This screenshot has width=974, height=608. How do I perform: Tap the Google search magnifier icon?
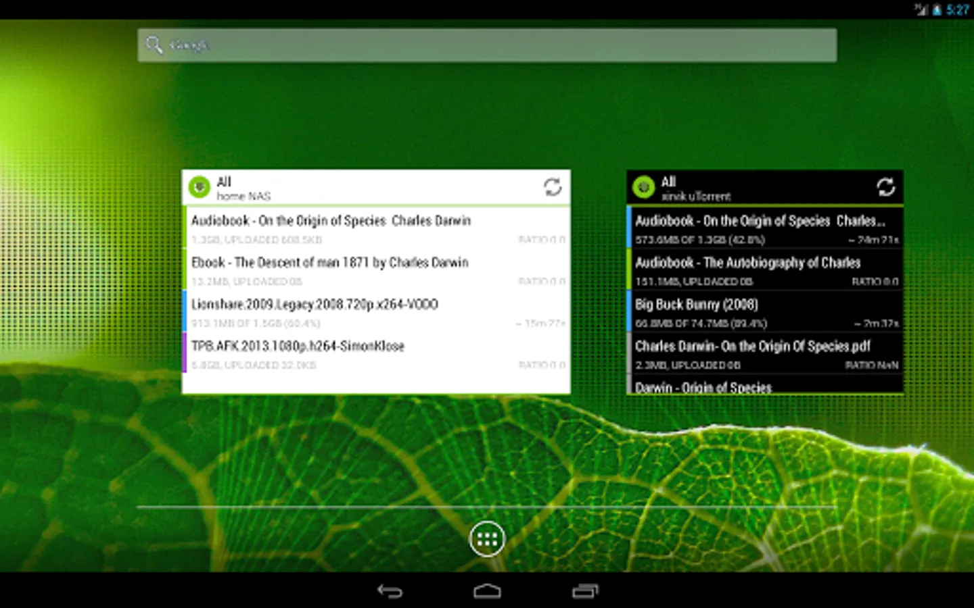[x=154, y=45]
